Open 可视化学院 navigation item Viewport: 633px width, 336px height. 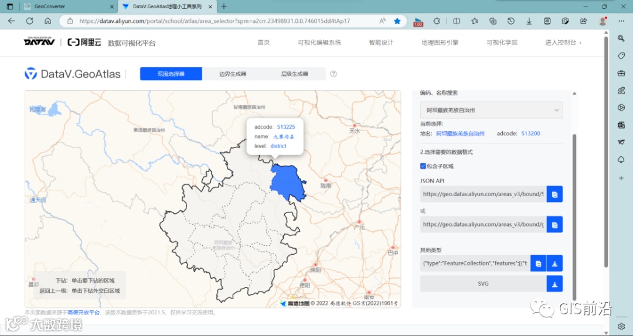pyautogui.click(x=502, y=42)
